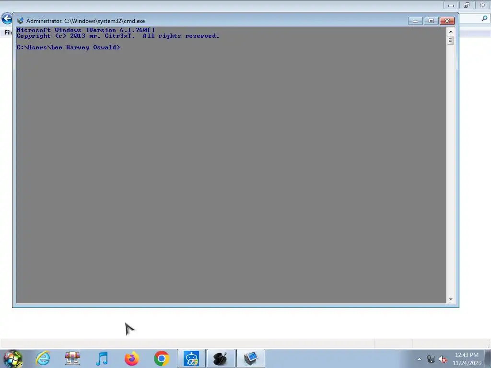Click the cmd.exe window title text
The image size is (491, 368).
(x=85, y=21)
